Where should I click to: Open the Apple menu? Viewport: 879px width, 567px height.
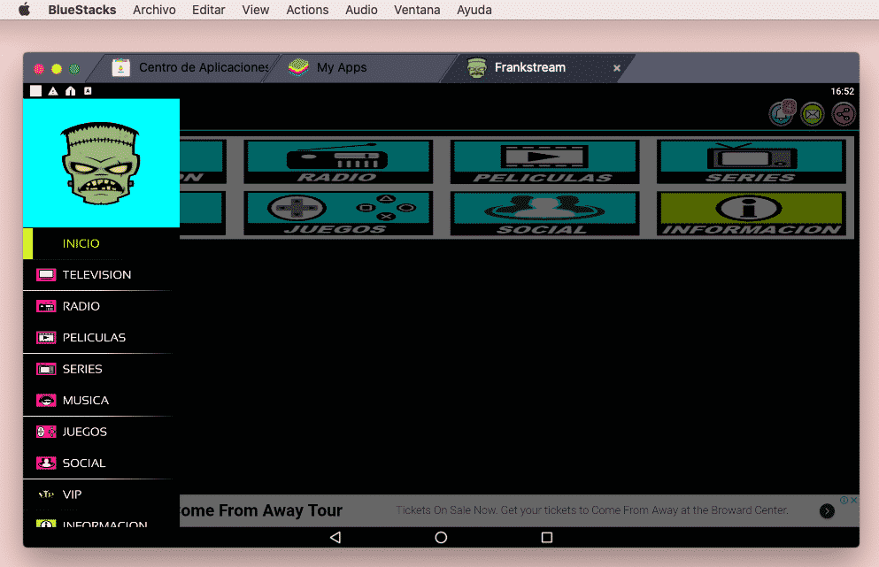(x=24, y=10)
